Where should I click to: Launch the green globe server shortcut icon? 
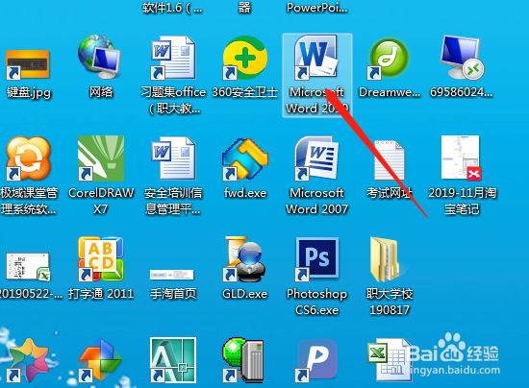pos(243,360)
